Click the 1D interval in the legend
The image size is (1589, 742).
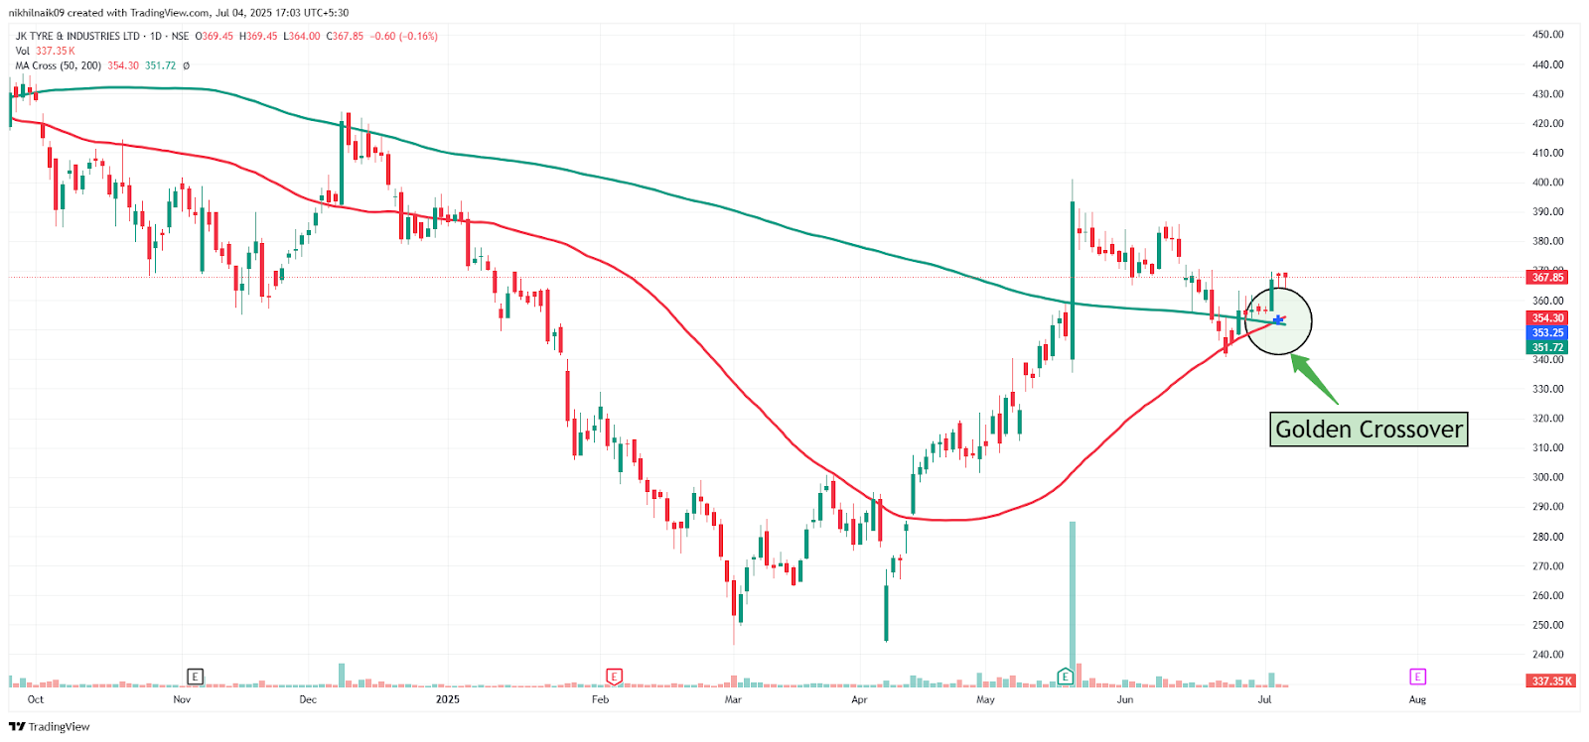pos(156,36)
